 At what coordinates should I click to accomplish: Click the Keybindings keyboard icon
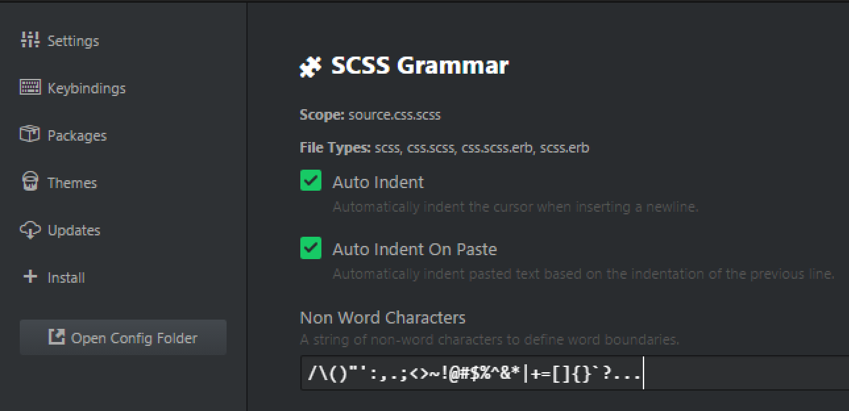pos(30,87)
